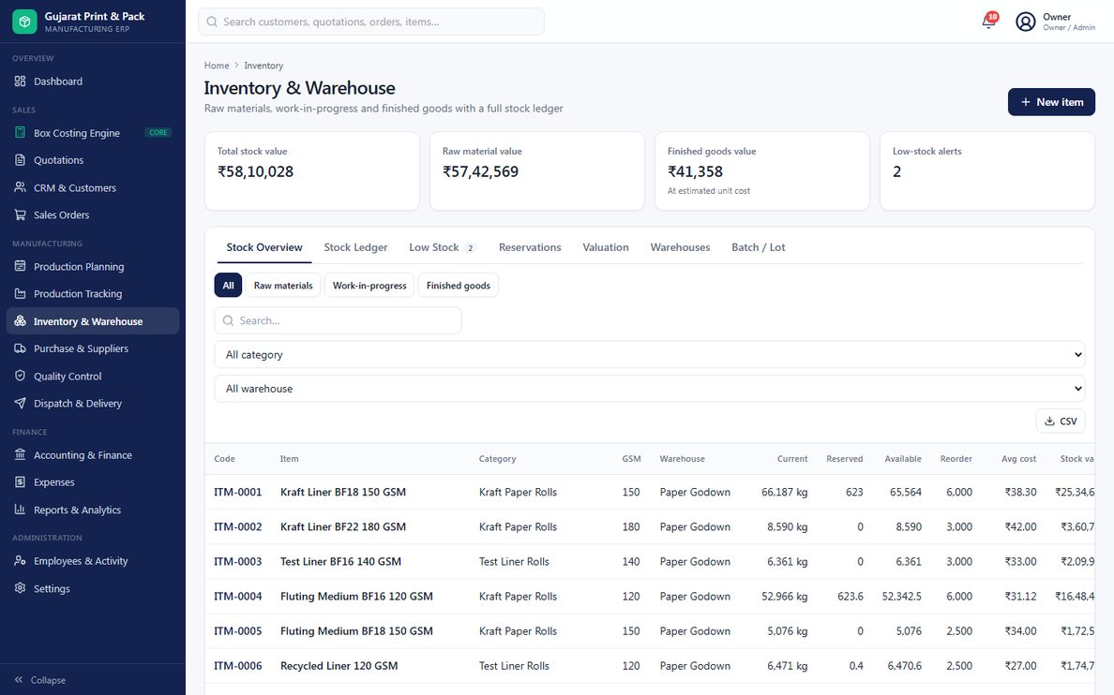Filter stock by Raw materials
The height and width of the screenshot is (695, 1114).
point(283,286)
